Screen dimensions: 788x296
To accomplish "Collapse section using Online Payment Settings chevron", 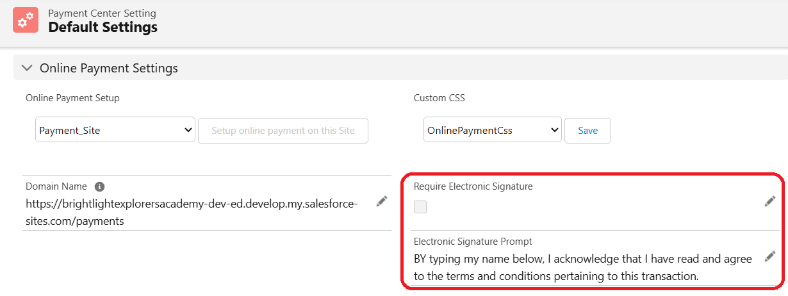I will pyautogui.click(x=26, y=68).
